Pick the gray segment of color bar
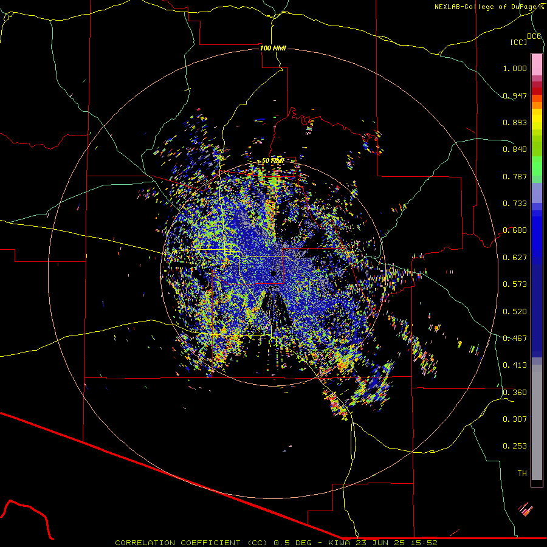The height and width of the screenshot is (547, 547). tap(537, 422)
